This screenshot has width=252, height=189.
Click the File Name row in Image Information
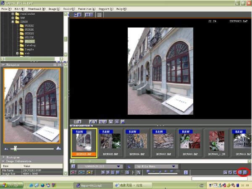[x=31, y=170]
